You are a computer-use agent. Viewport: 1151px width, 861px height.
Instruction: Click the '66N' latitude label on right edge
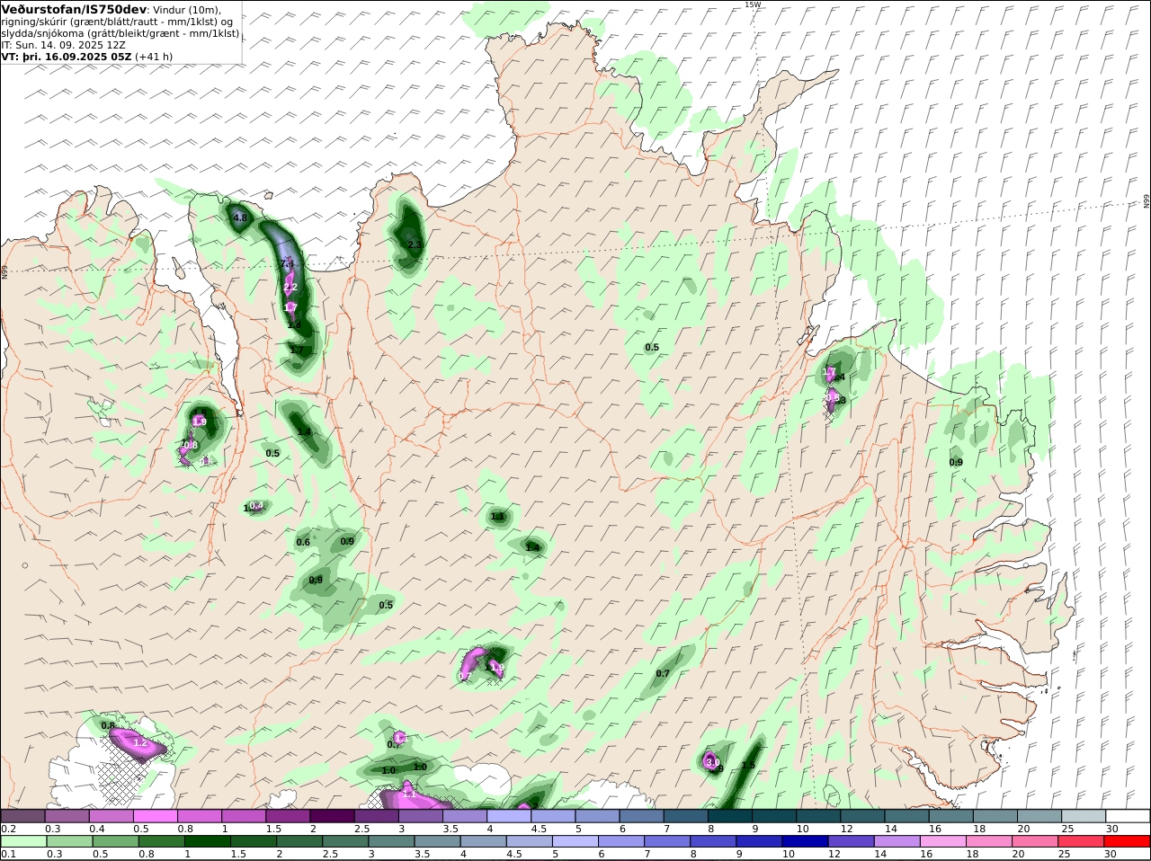tap(1147, 201)
